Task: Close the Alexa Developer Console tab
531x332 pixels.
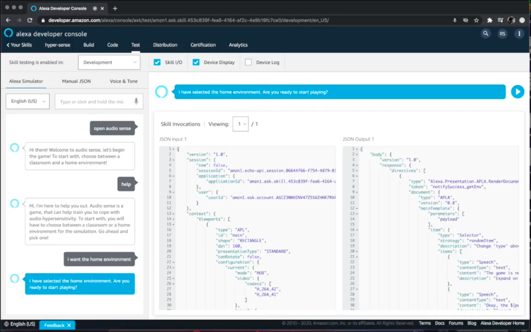Action: click(x=103, y=8)
